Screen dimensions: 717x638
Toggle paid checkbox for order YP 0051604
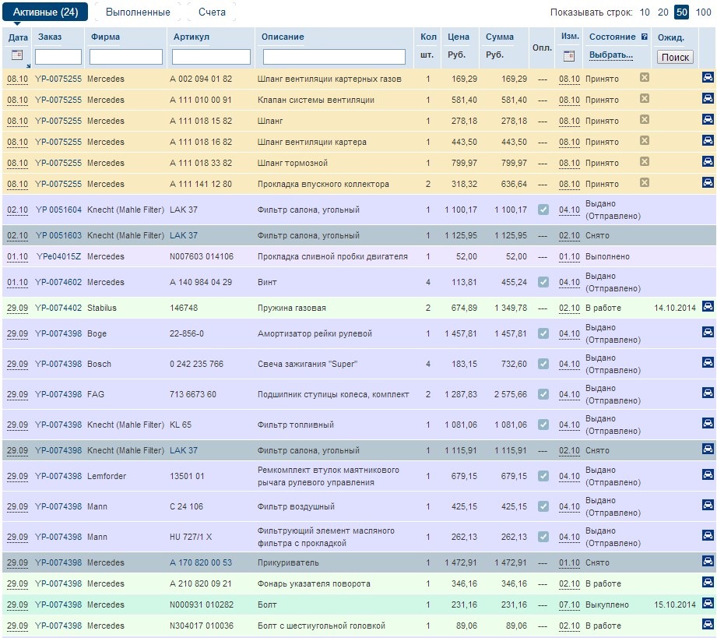point(543,210)
